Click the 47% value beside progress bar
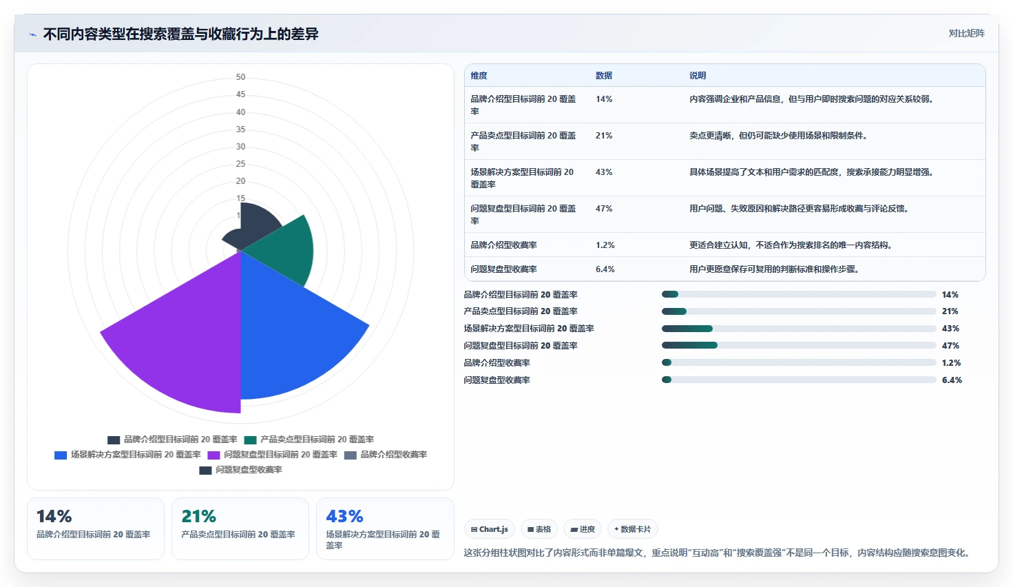1013x587 pixels. 950,346
